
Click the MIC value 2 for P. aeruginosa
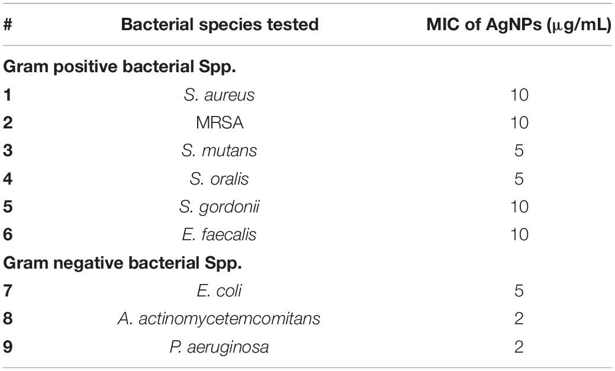[x=519, y=347]
